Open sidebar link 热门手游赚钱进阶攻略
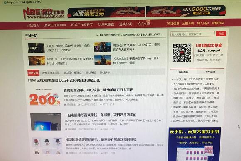The width and height of the screenshot is (241, 161). coord(196,89)
